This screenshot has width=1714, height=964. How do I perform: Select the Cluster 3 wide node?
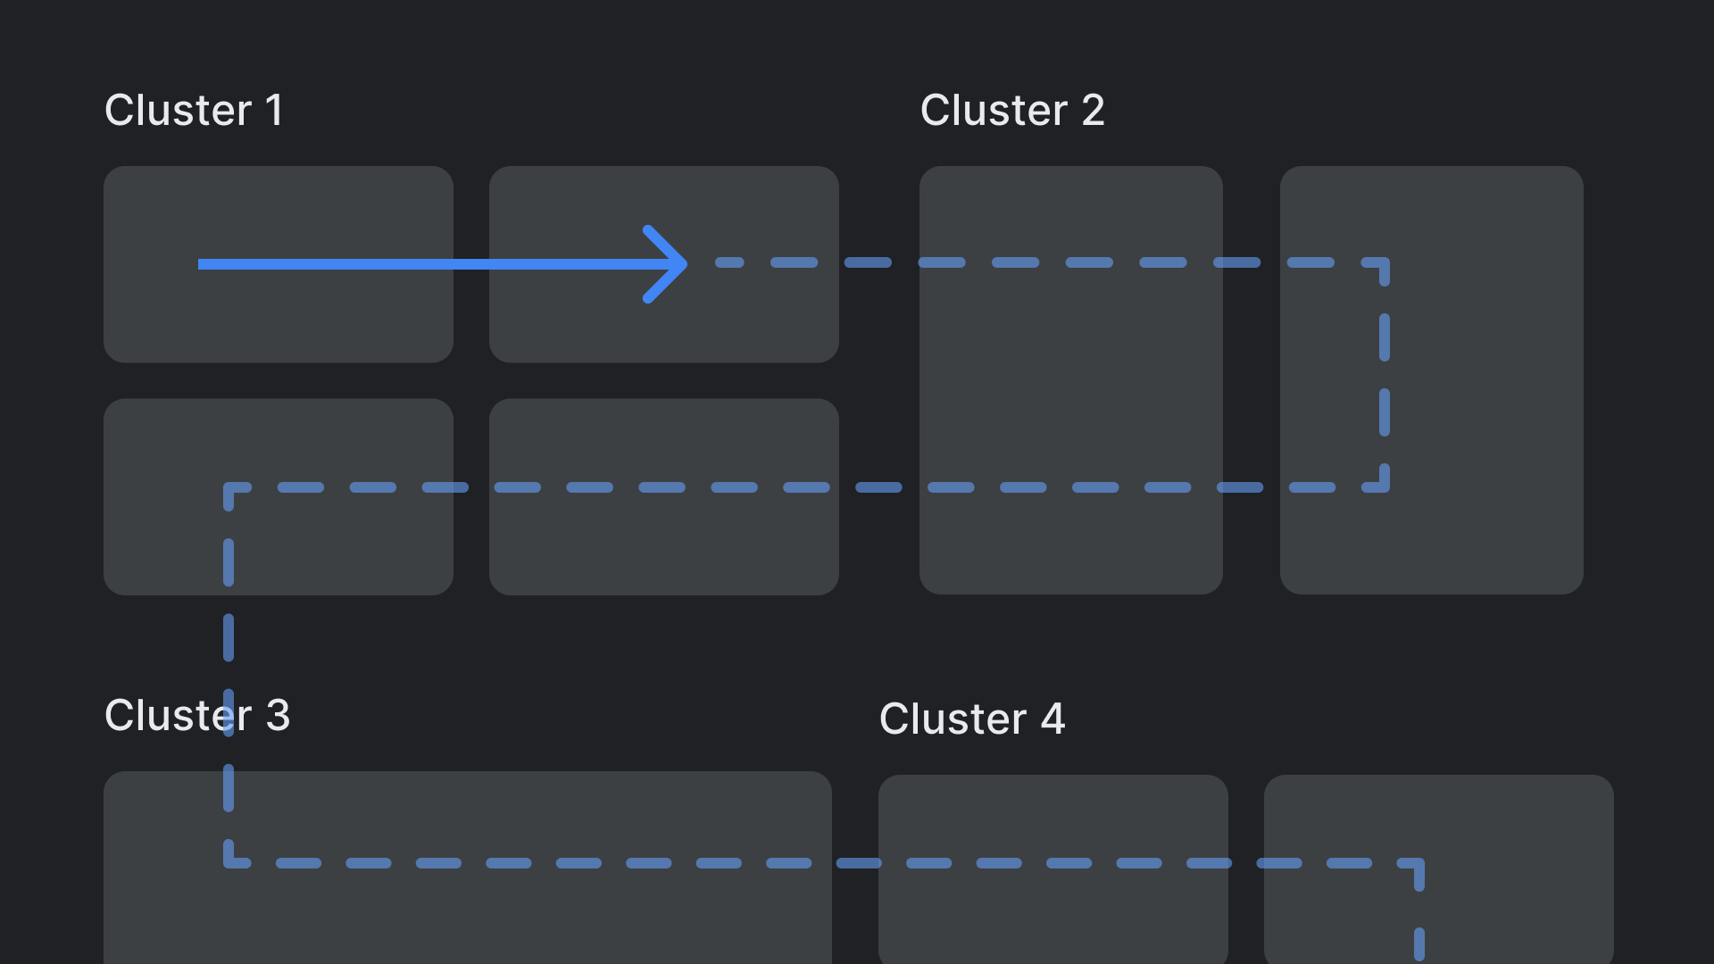click(x=469, y=871)
